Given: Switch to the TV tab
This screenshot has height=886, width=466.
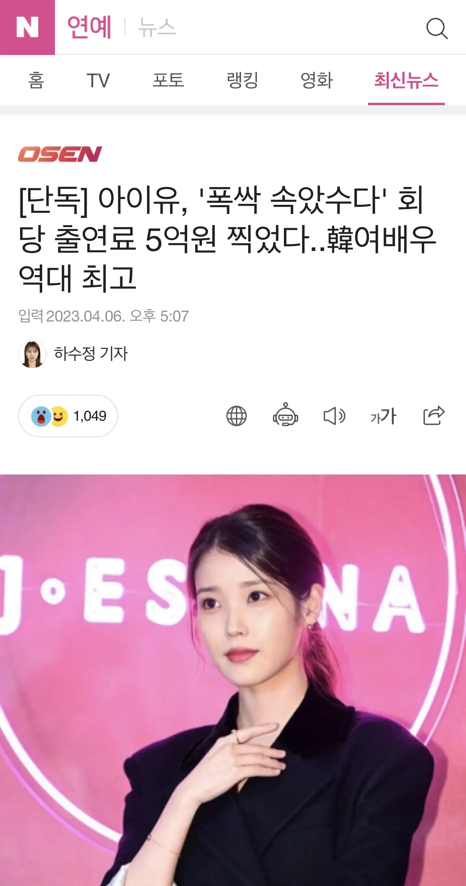Looking at the screenshot, I should click(98, 80).
